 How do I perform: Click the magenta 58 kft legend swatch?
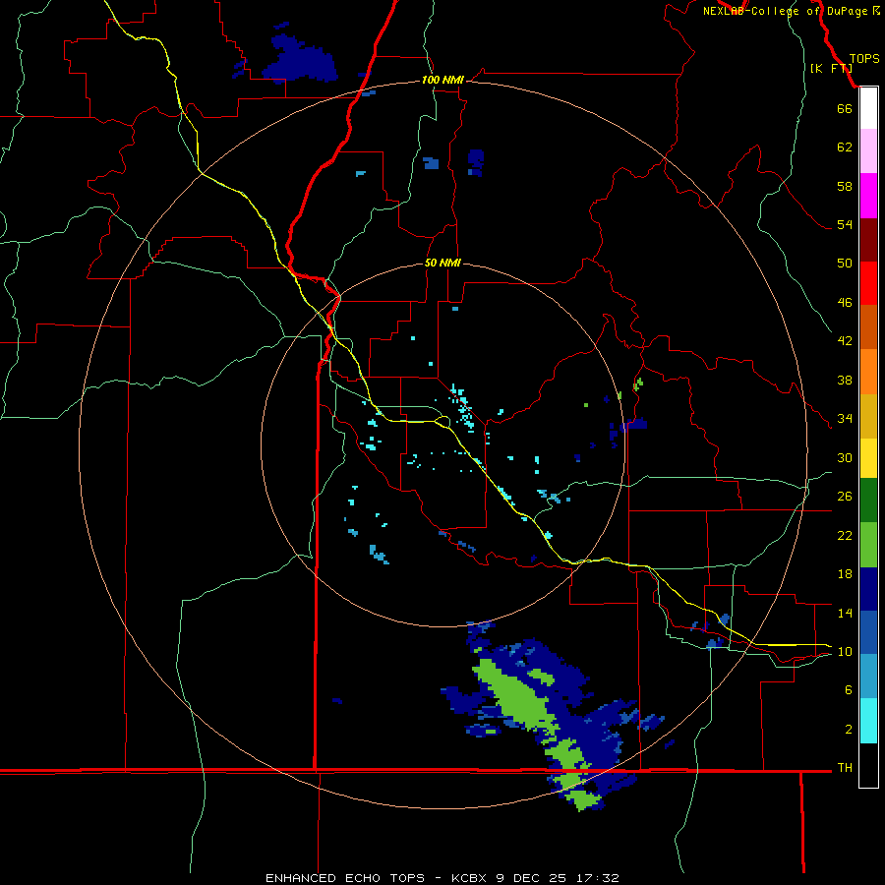click(x=868, y=196)
